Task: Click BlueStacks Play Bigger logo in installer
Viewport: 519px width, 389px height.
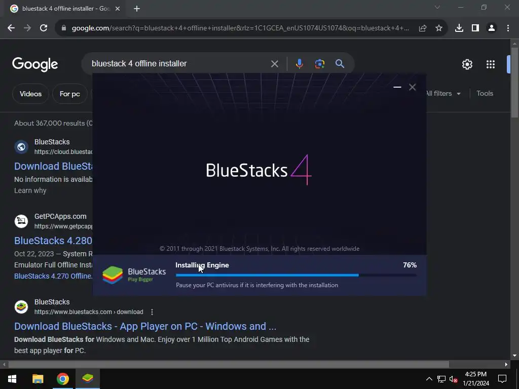Action: 134,275
